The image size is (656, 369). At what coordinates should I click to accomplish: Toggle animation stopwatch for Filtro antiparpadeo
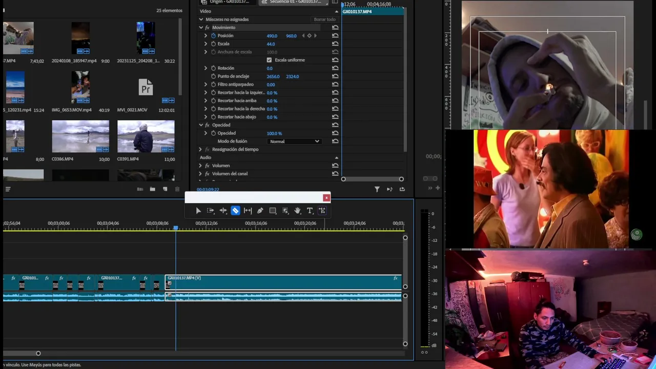[213, 85]
